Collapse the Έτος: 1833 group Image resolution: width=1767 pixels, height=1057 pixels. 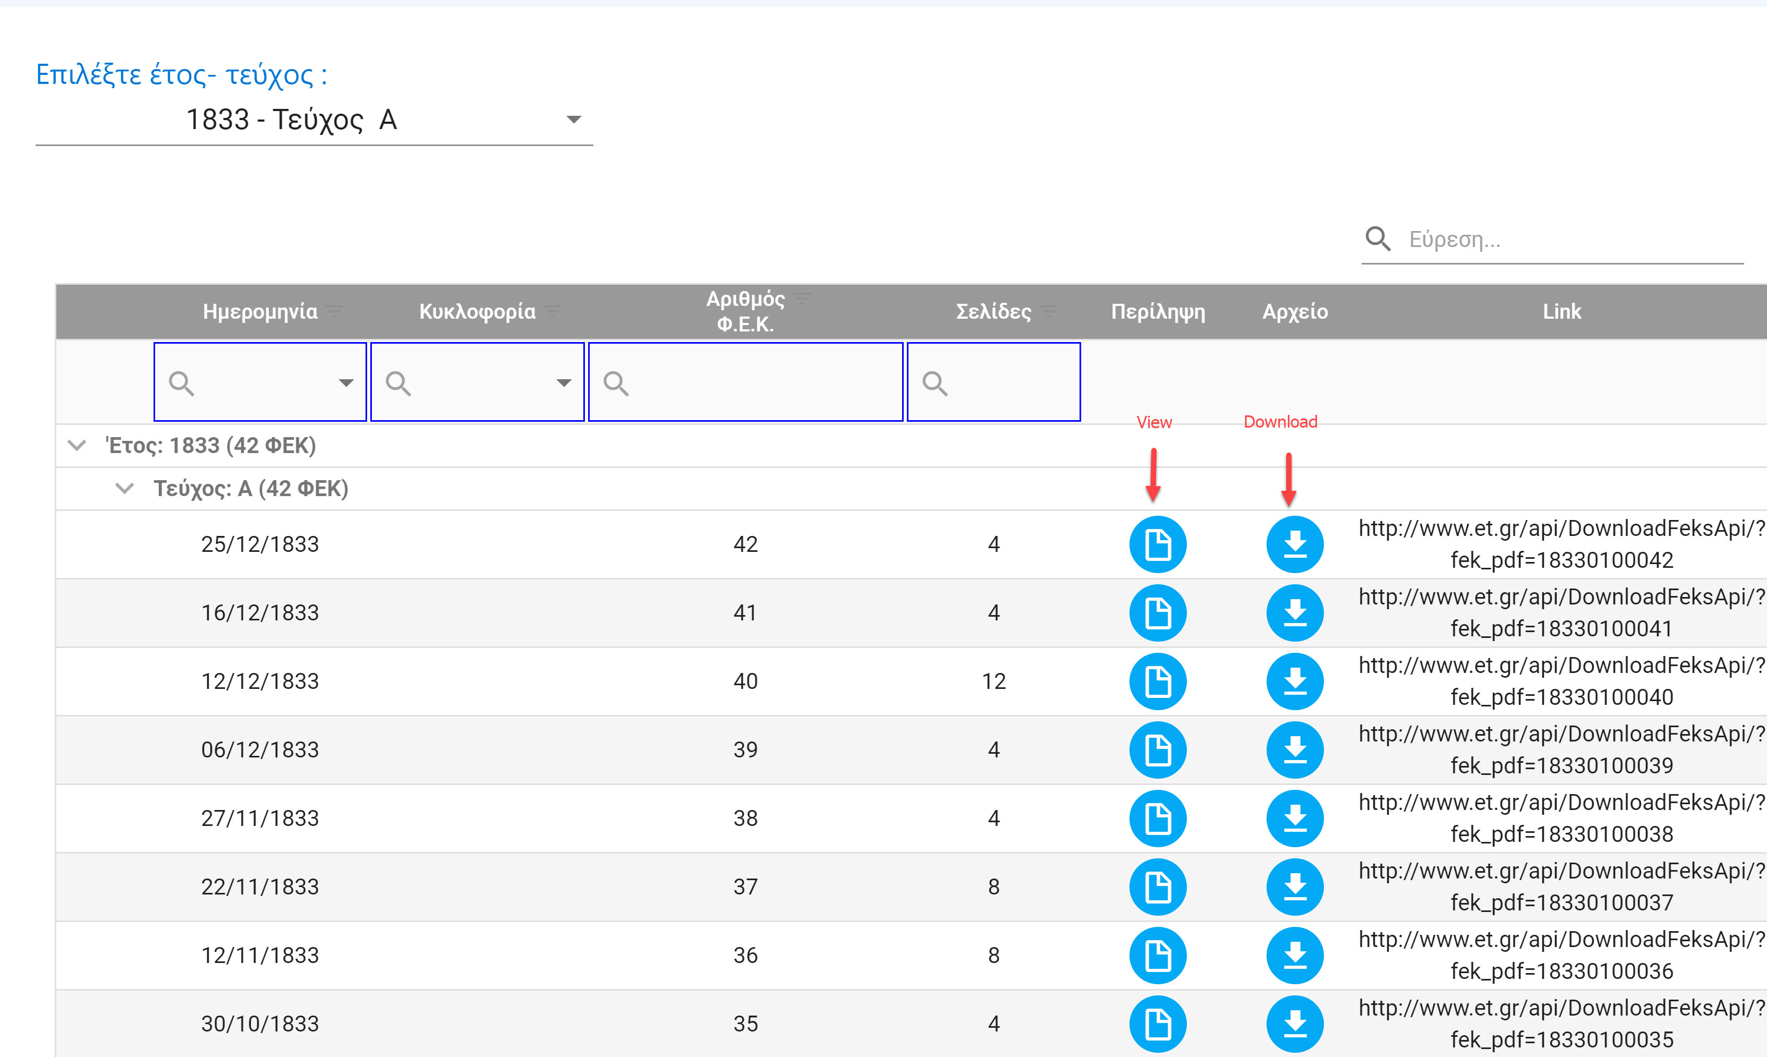(77, 446)
